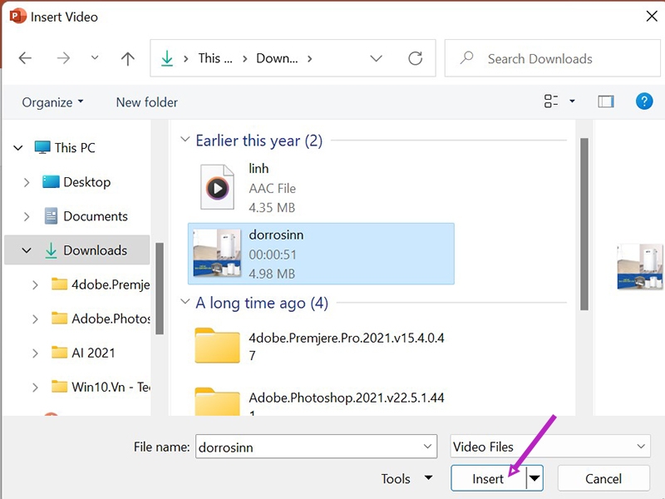This screenshot has height=499, width=665.
Task: Select Adobe.Photoshop.2021 folder icon
Action: (x=217, y=402)
